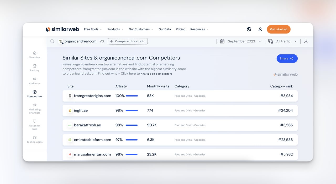Open the Outgoing links sidebar section
336x184 pixels.
pyautogui.click(x=35, y=125)
